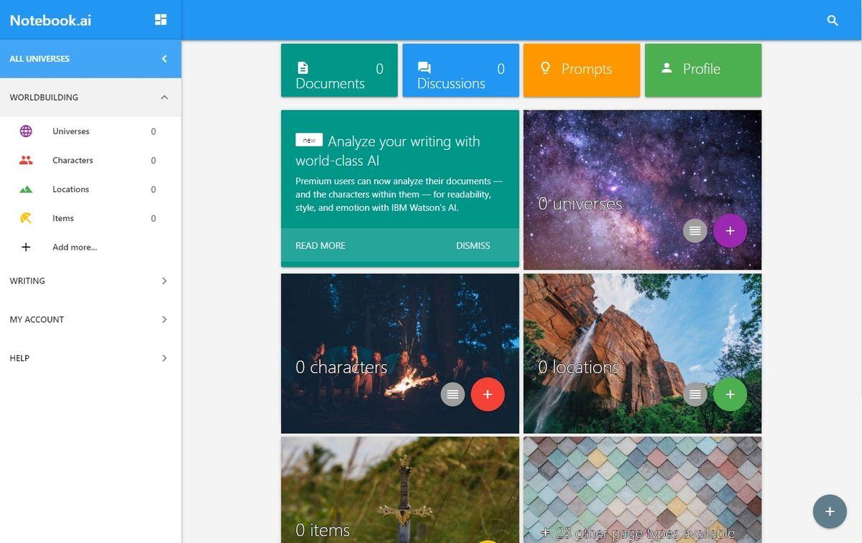Open Items in the sidebar
Image resolution: width=862 pixels, height=543 pixels.
91,218
